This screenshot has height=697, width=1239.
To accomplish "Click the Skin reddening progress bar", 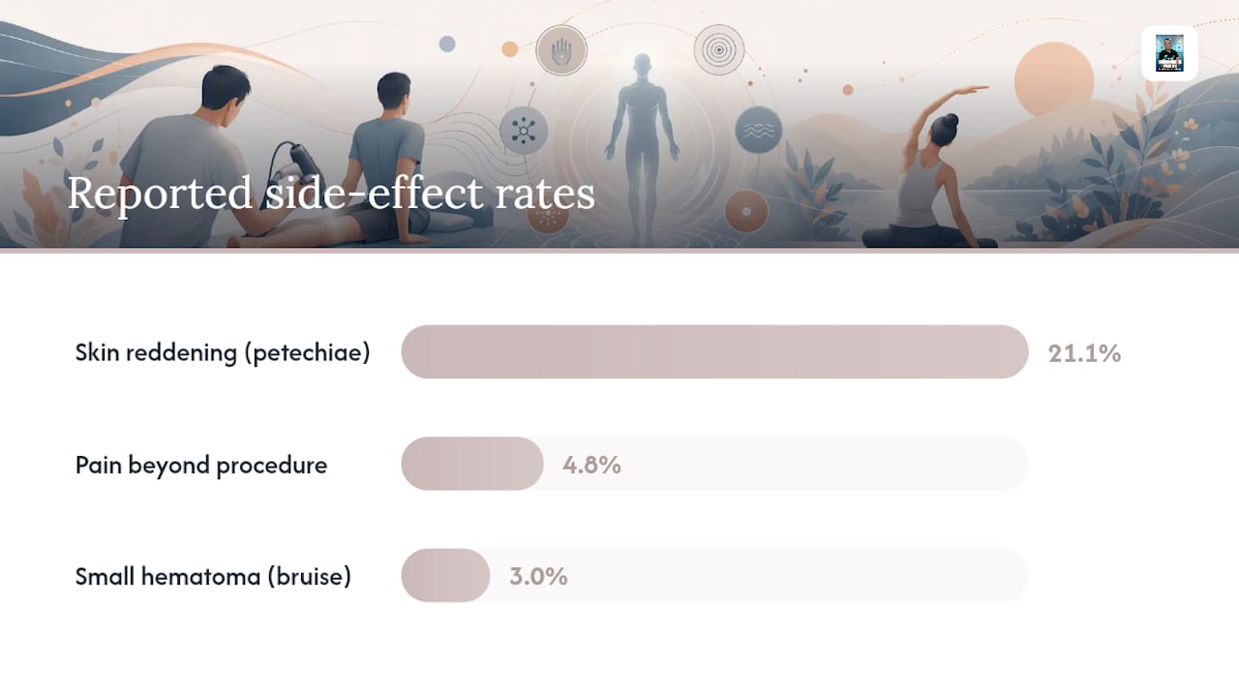I will point(714,351).
